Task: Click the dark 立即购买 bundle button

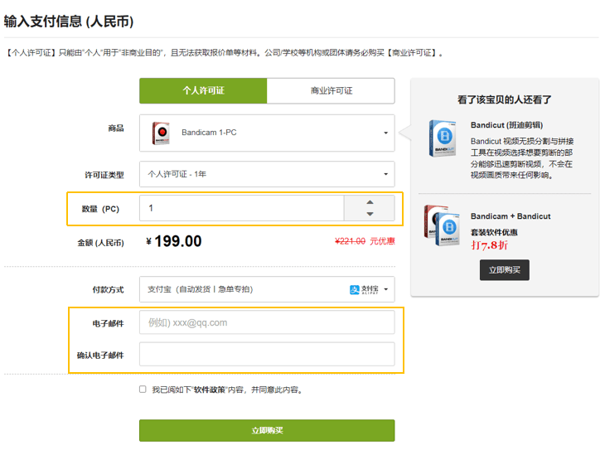Action: [x=504, y=269]
